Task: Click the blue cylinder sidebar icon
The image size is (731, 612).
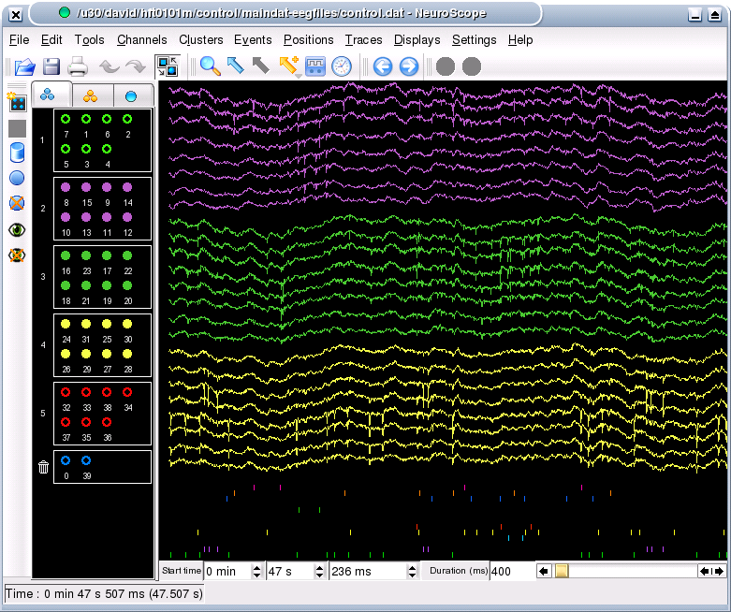Action: coord(17,153)
